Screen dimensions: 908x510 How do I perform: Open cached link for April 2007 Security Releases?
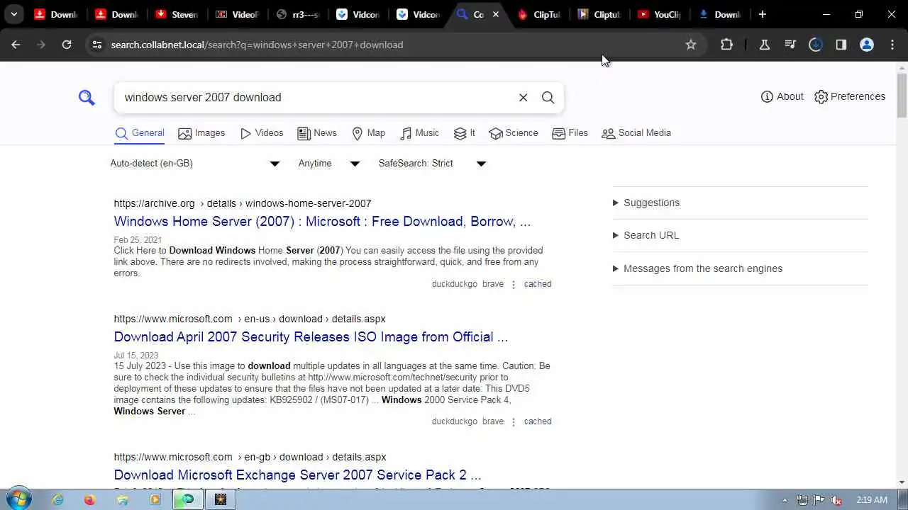[538, 421]
